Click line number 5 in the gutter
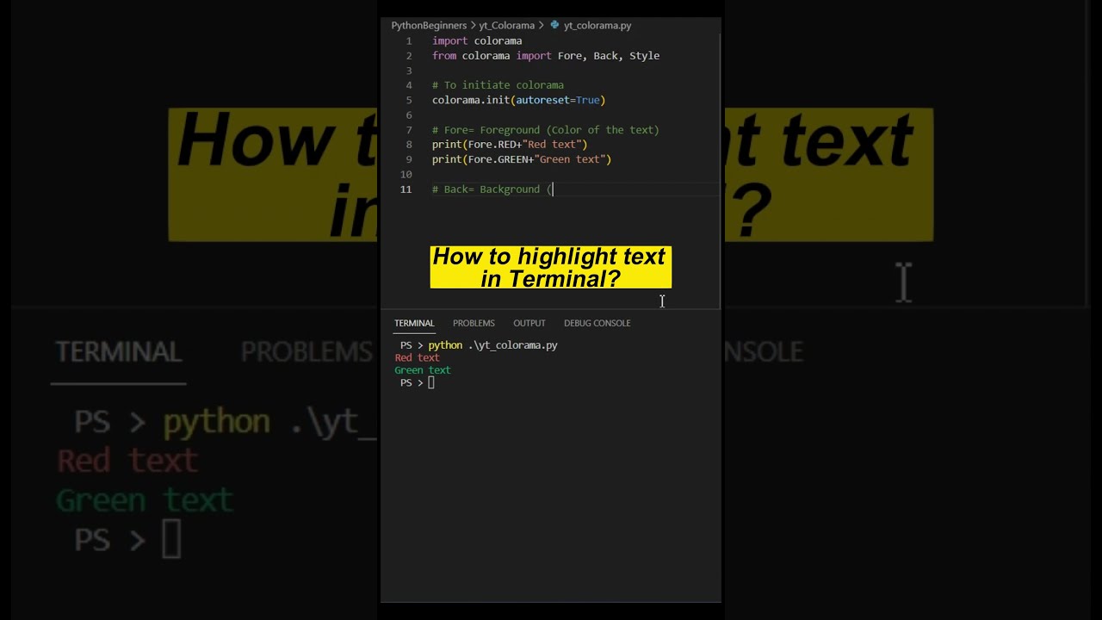The image size is (1102, 620). click(409, 100)
